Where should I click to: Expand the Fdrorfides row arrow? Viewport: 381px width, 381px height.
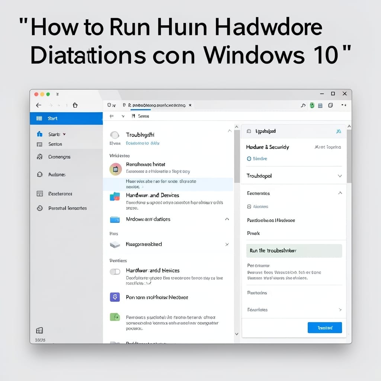point(340,310)
